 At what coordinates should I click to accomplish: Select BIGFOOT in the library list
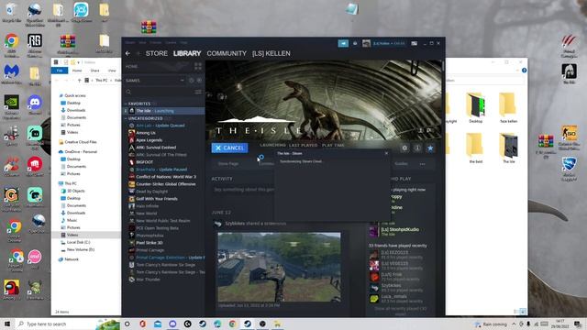pyautogui.click(x=145, y=162)
